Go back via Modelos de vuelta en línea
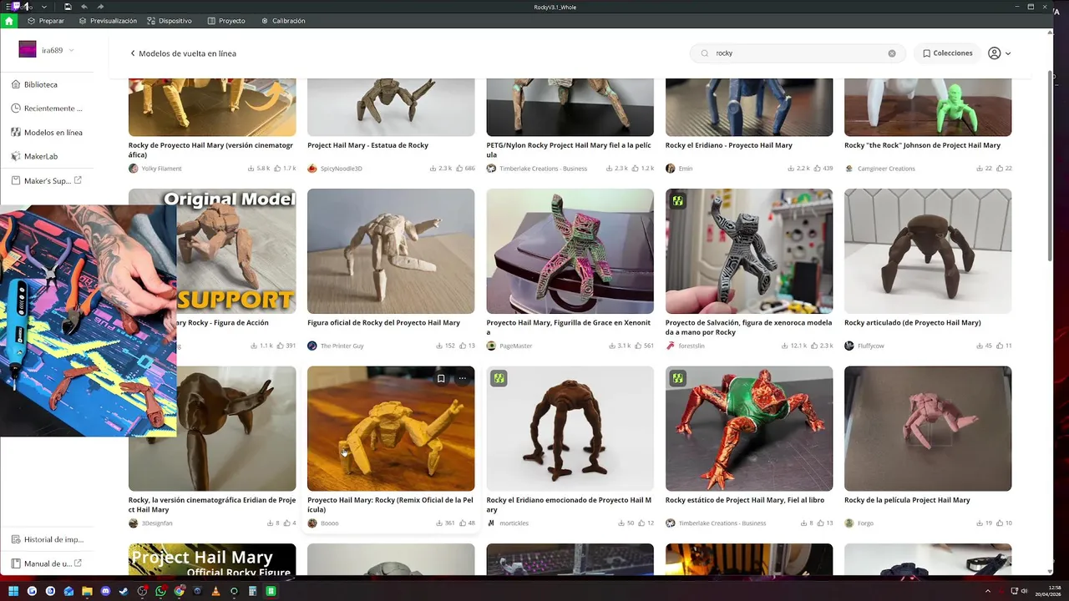Screen dimensions: 1069x601 pos(183,53)
